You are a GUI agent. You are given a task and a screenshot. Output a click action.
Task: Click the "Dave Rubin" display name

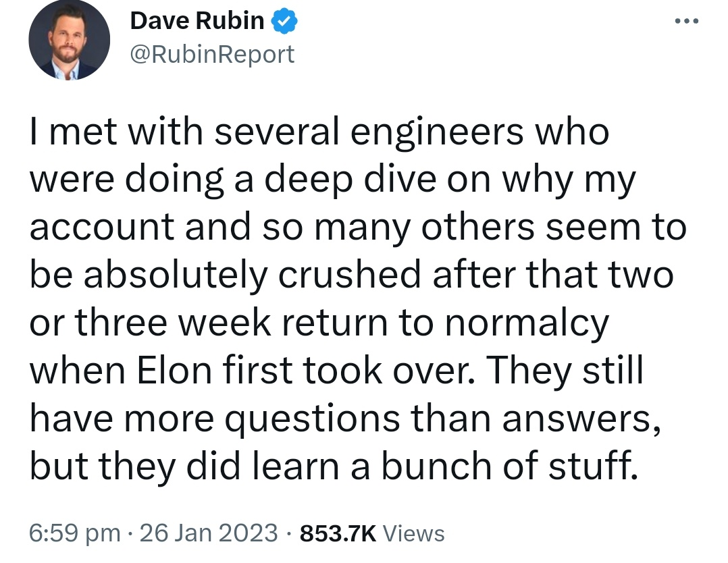coord(197,22)
